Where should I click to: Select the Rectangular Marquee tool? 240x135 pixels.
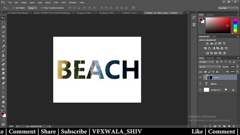click(x=3, y=22)
